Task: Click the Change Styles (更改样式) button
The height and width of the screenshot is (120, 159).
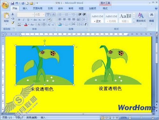Action: tap(141, 19)
